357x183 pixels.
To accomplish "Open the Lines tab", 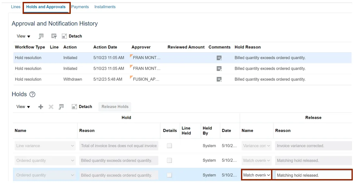I will (x=16, y=7).
